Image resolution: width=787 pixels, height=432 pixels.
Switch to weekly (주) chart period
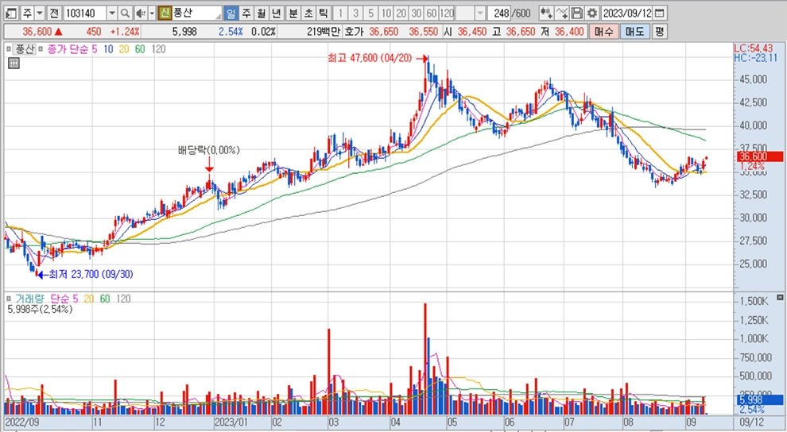246,13
